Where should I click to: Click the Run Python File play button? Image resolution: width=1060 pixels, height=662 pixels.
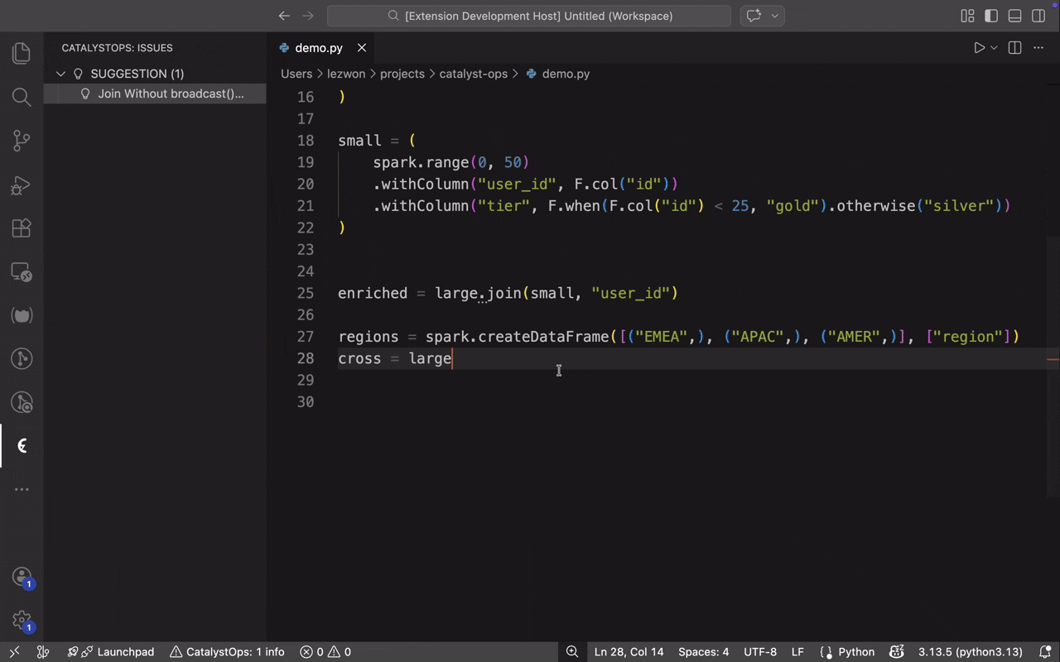[x=979, y=48]
